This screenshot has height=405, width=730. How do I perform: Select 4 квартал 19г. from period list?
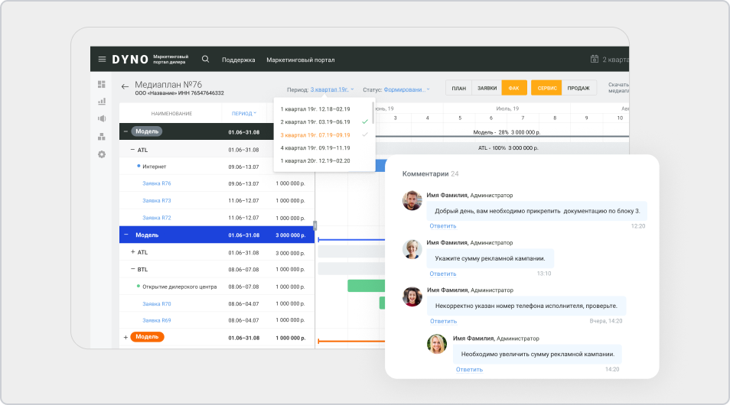[x=315, y=147]
